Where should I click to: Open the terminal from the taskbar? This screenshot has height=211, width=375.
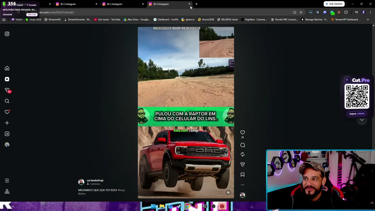pos(205,207)
